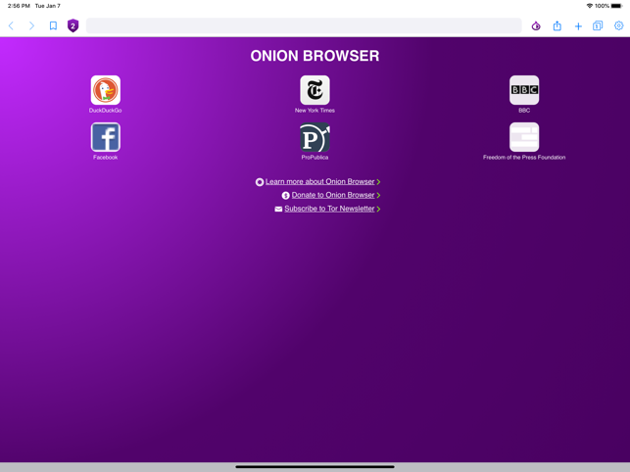This screenshot has height=472, width=630.
Task: Click green chevron after Subscribe link
Action: click(x=378, y=209)
